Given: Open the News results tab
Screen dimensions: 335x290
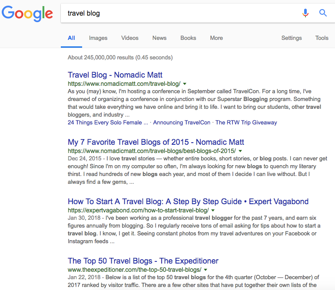Looking at the screenshot, I should (159, 38).
